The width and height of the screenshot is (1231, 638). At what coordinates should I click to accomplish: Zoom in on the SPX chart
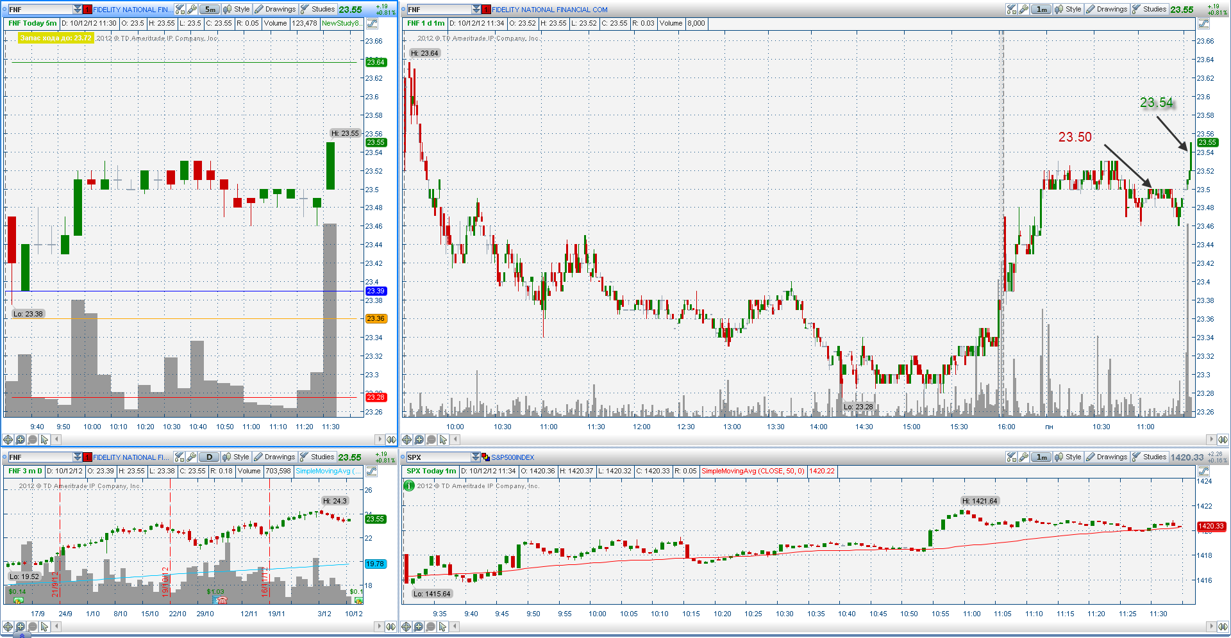(419, 626)
